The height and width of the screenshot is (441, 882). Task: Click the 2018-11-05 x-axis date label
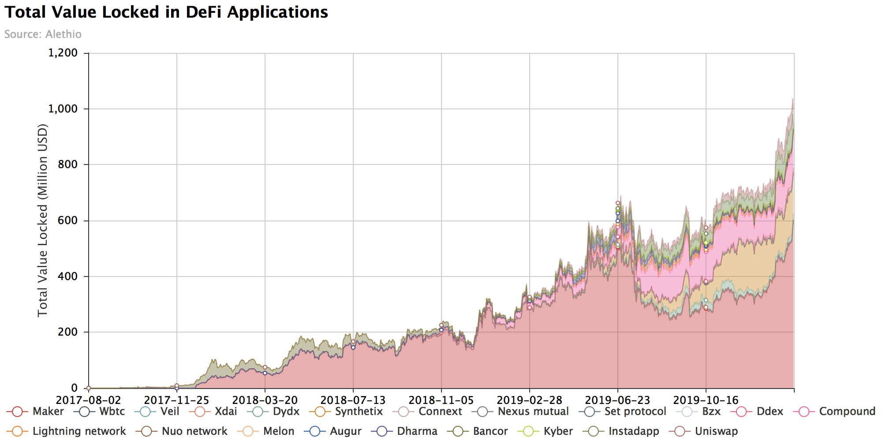pyautogui.click(x=441, y=400)
